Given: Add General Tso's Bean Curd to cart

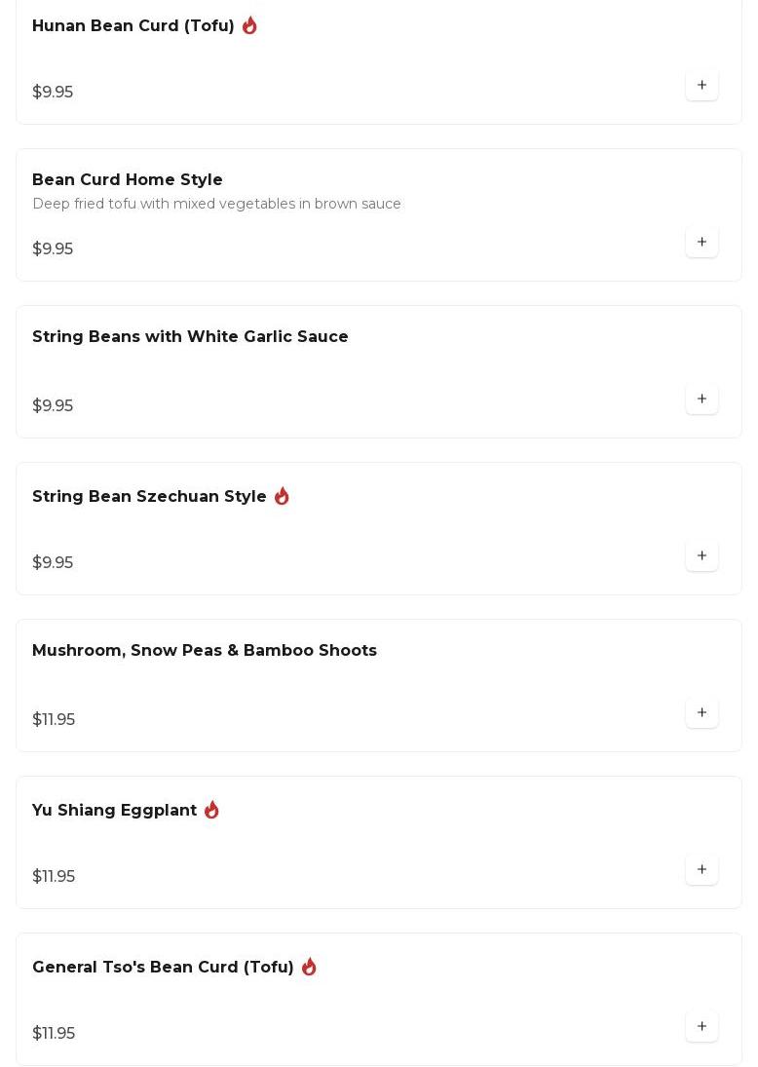Looking at the screenshot, I should pyautogui.click(x=701, y=1026).
